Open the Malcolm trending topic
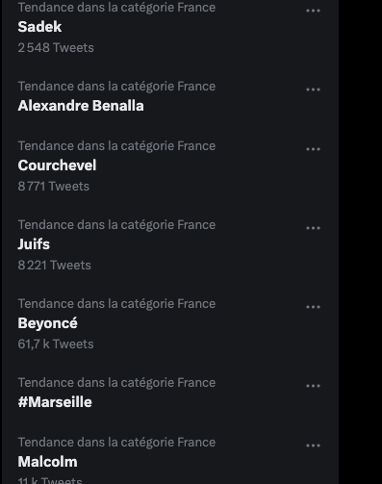This screenshot has width=382, height=484. point(48,462)
